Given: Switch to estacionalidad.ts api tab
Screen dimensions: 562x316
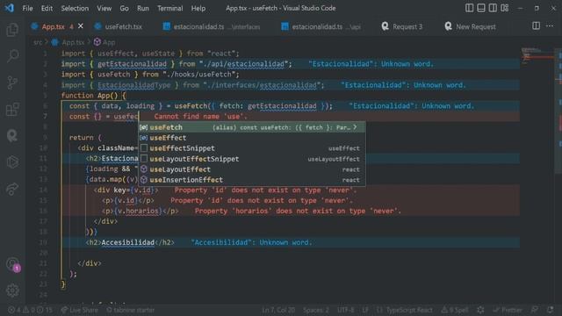Looking at the screenshot, I should click(x=321, y=26).
